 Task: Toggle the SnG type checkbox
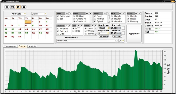click(x=73, y=31)
